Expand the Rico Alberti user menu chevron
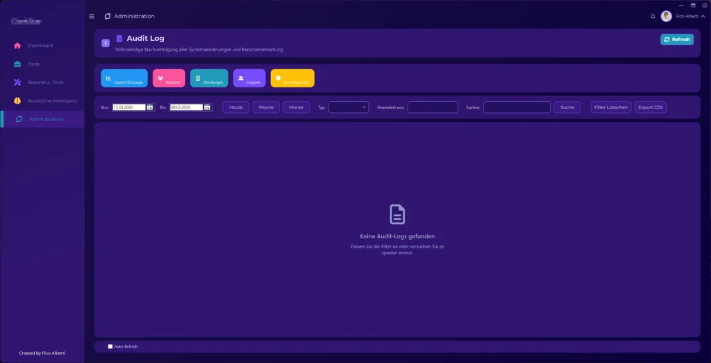This screenshot has width=711, height=363. pos(703,17)
